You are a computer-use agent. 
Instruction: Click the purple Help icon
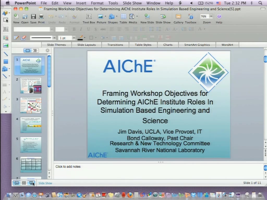(219, 16)
